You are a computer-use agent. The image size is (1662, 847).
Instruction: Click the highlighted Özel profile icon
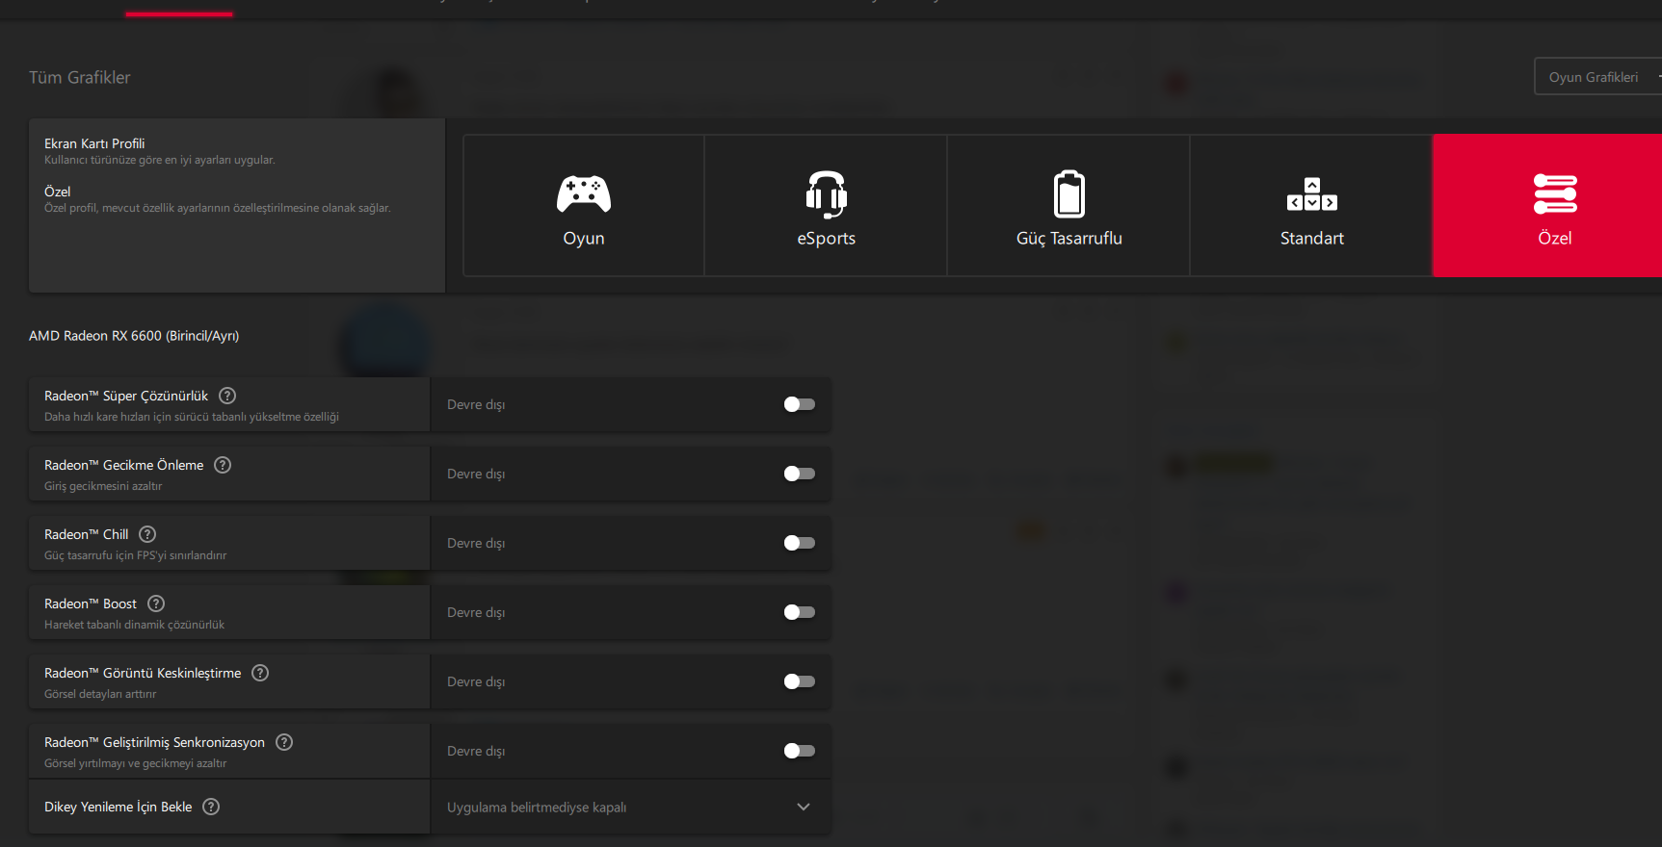pos(1555,193)
